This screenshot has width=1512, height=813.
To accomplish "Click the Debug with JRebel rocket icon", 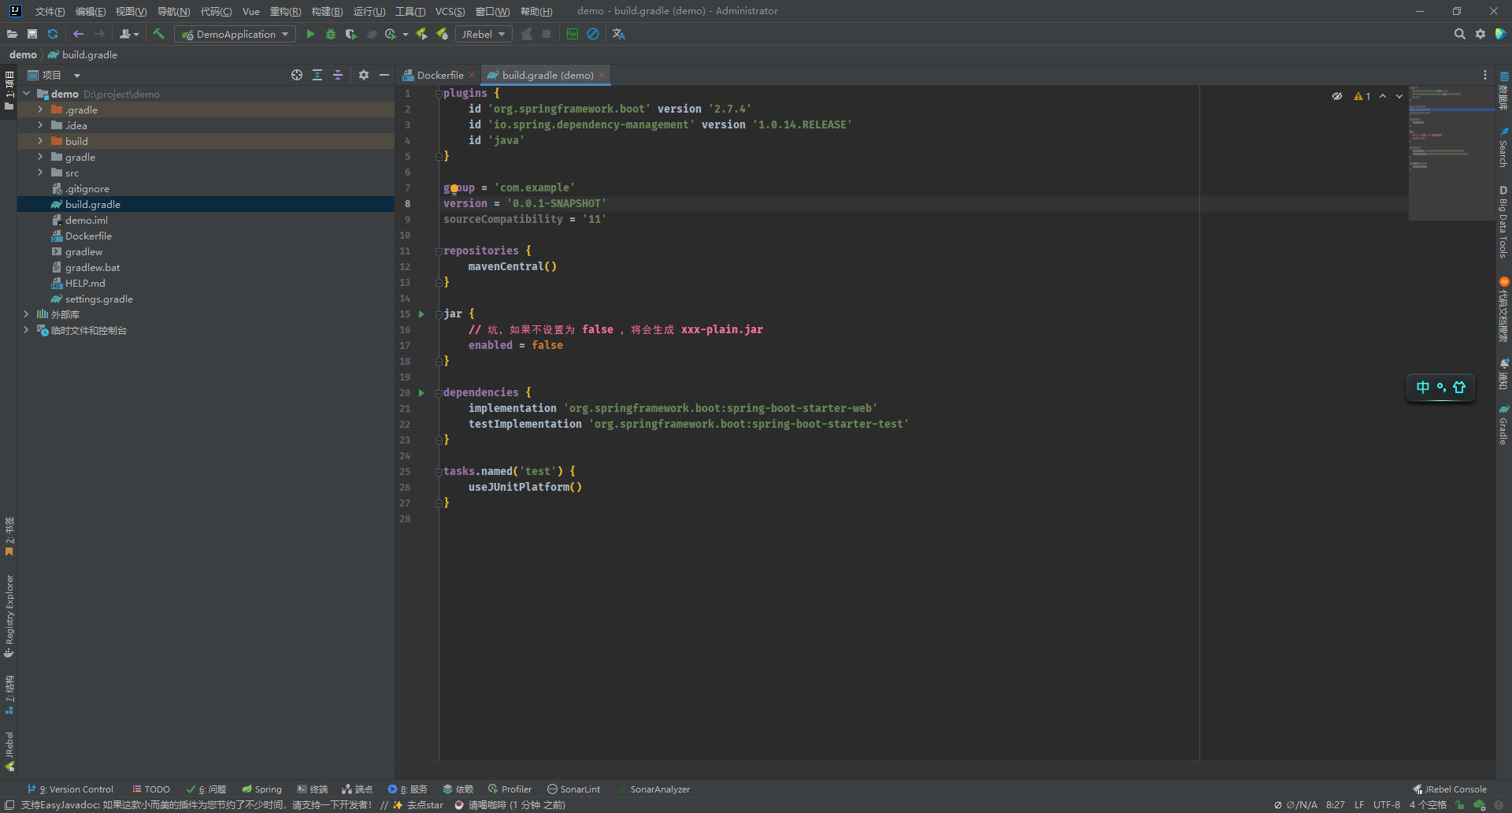I will 442,34.
